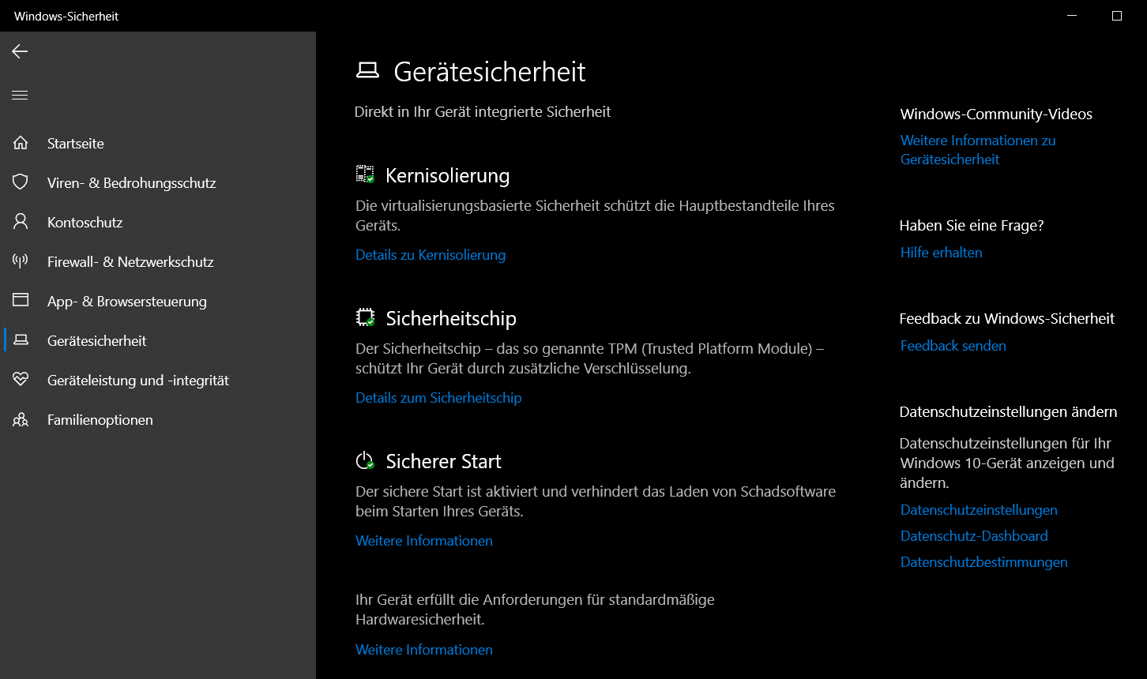Click the Geräteleistung heart icon
The image size is (1147, 679).
(21, 380)
